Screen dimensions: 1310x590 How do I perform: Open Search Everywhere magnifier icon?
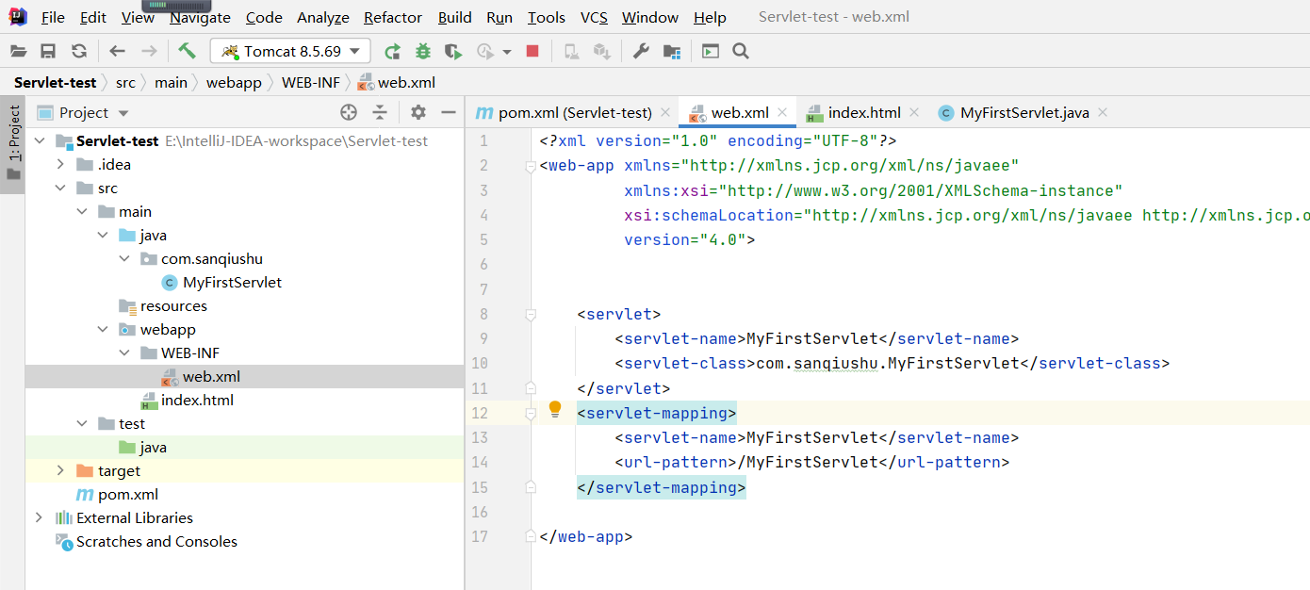click(x=741, y=51)
